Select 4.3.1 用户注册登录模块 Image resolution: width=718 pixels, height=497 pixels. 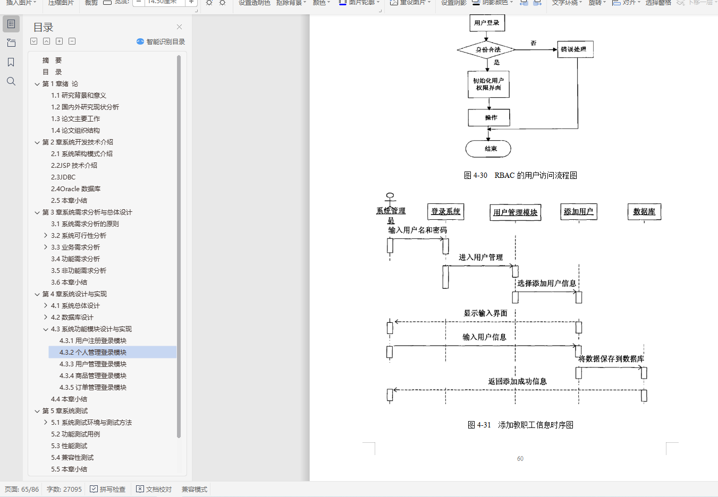[93, 341]
